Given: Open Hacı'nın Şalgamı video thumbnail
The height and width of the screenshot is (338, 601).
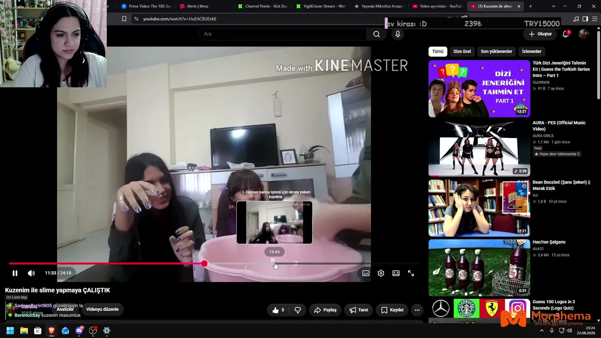Looking at the screenshot, I should coord(479,267).
